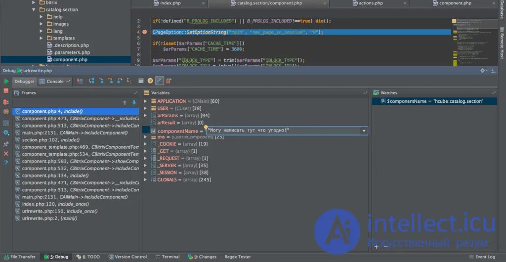Toggle the highlighted value view toolbar button
506x262 pixels.
(x=160, y=81)
